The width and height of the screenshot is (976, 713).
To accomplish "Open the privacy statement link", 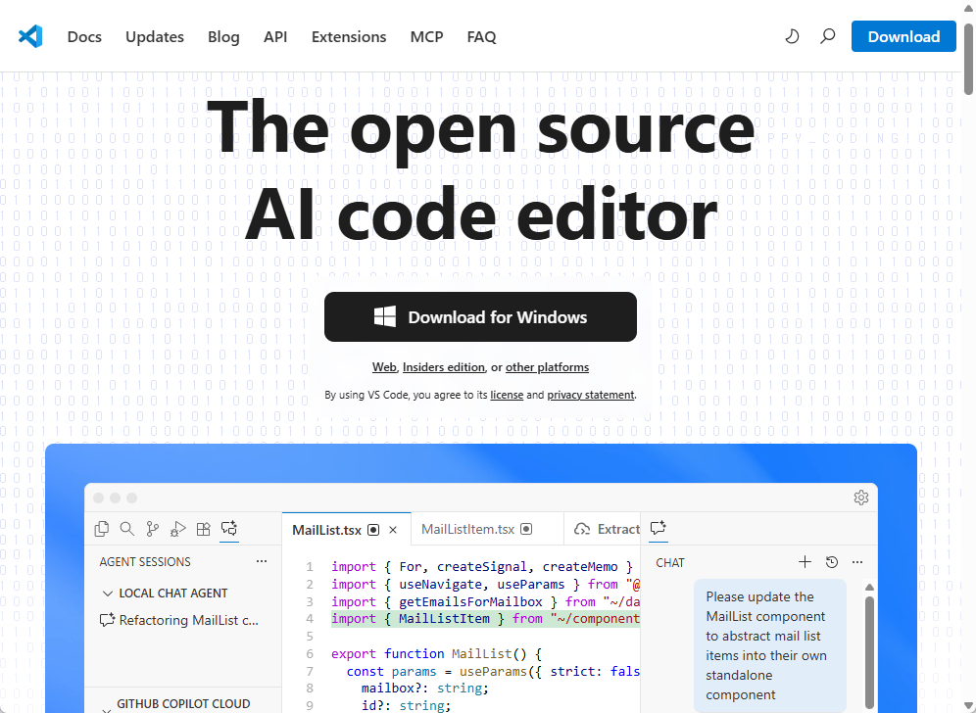I will click(591, 395).
